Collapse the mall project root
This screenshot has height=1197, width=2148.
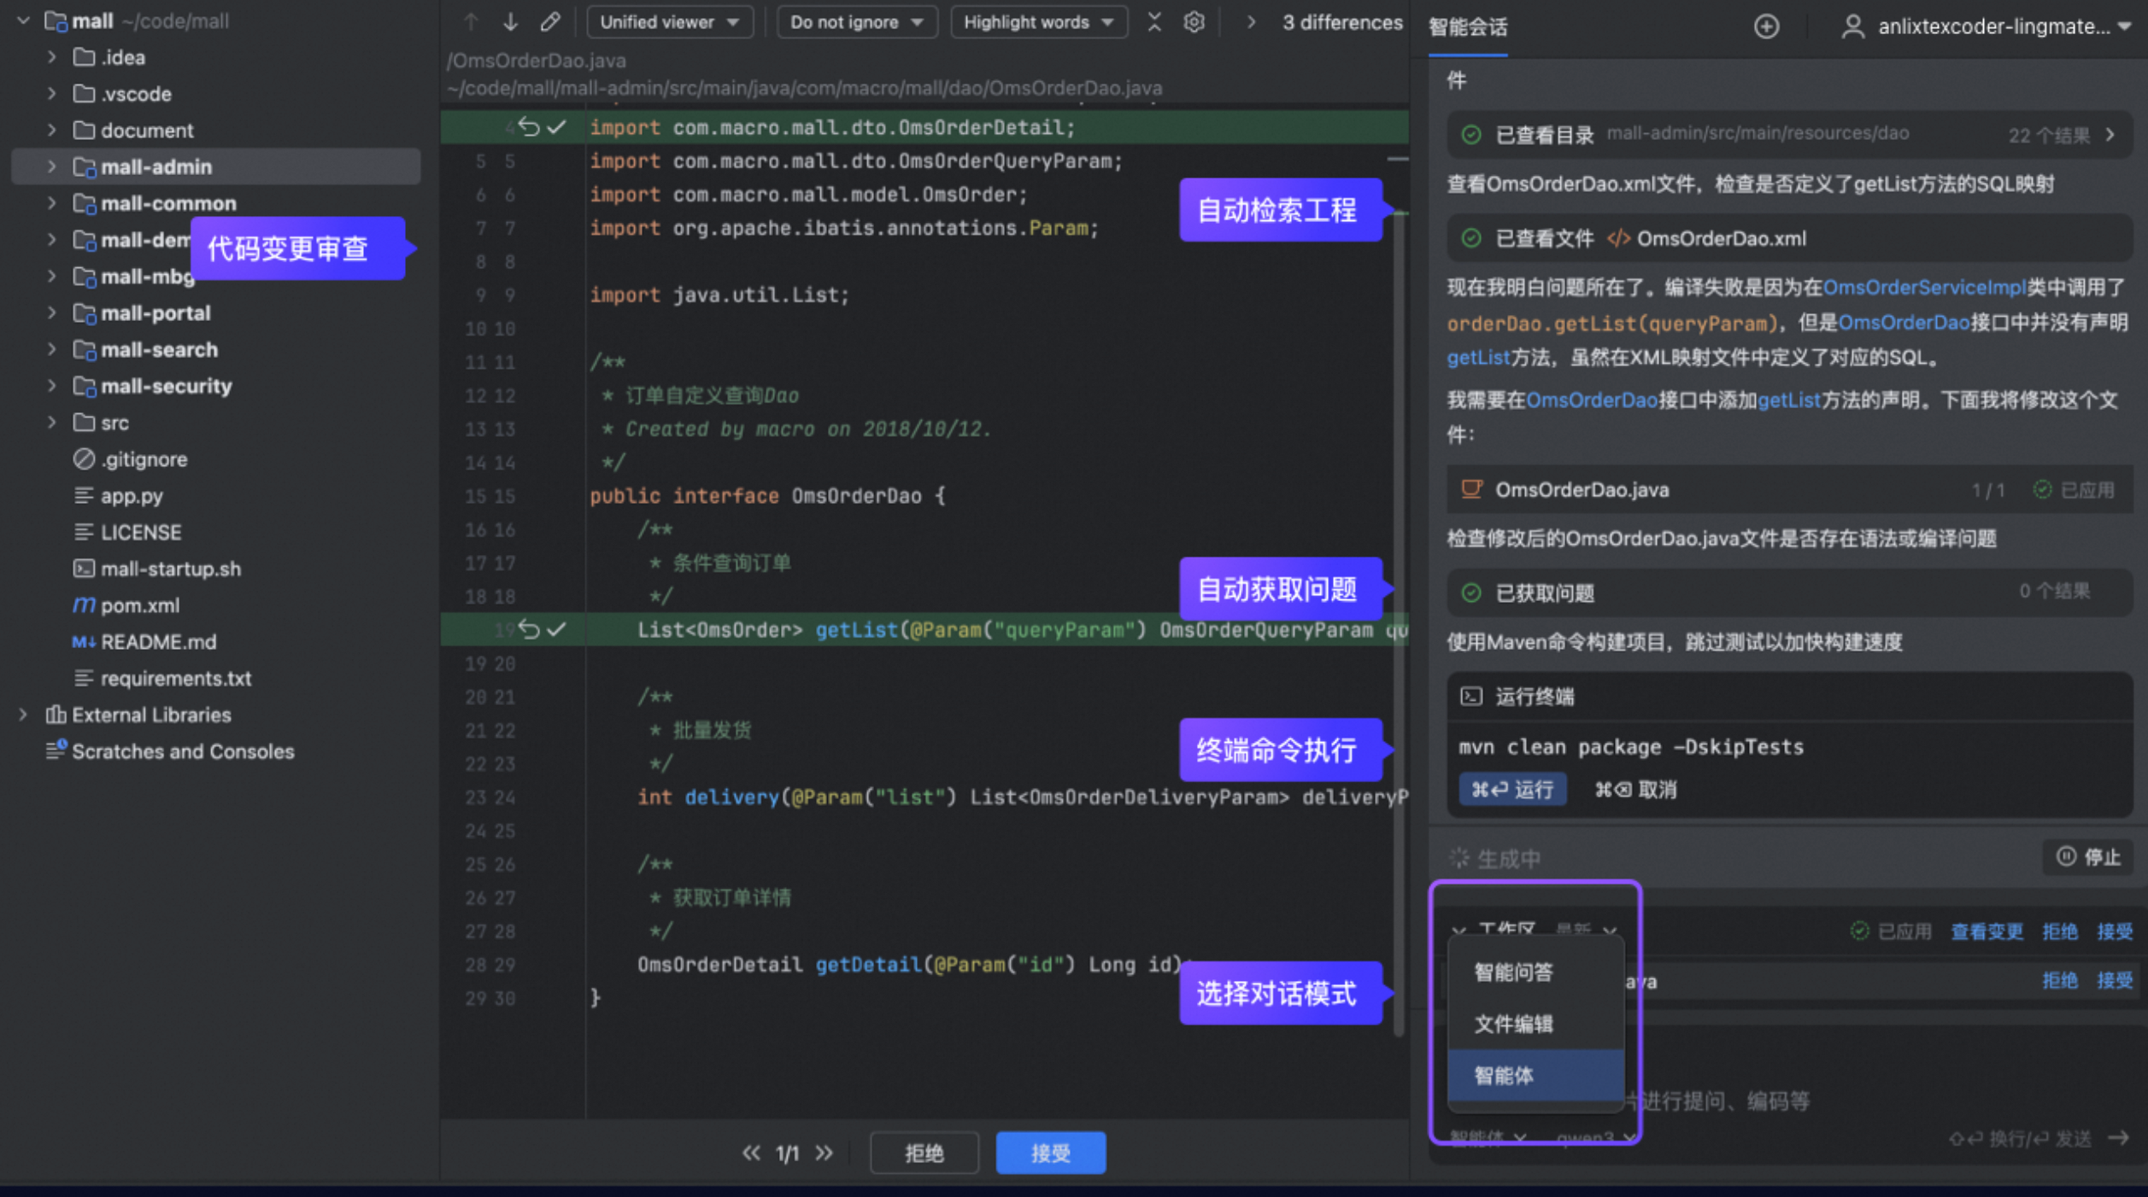pos(23,20)
